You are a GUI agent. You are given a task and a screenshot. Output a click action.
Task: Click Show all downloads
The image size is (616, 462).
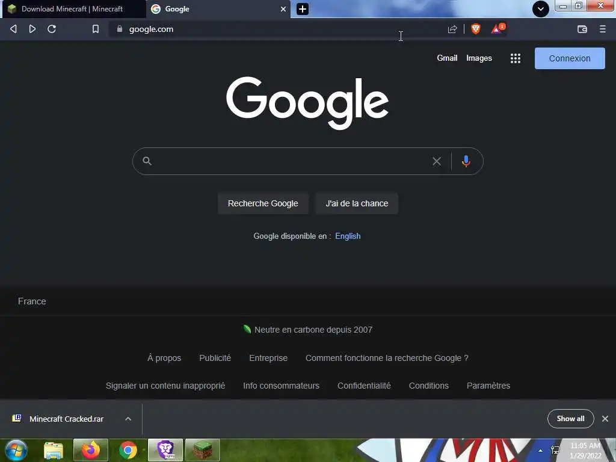click(570, 419)
